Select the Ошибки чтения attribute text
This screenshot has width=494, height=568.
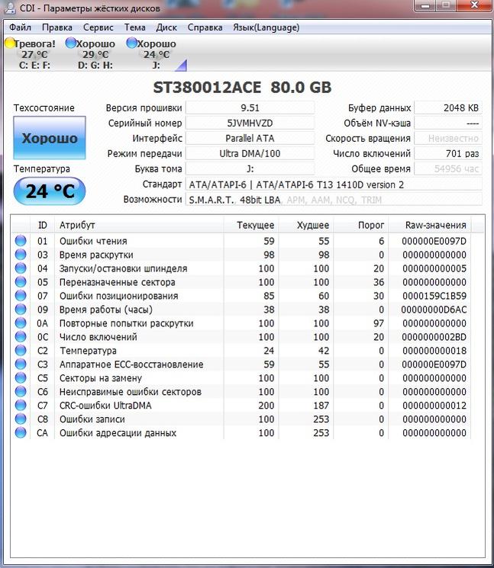(93, 241)
